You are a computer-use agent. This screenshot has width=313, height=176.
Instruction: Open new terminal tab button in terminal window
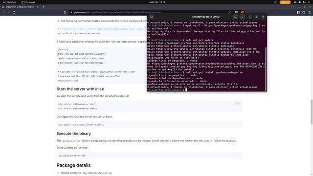(151, 17)
